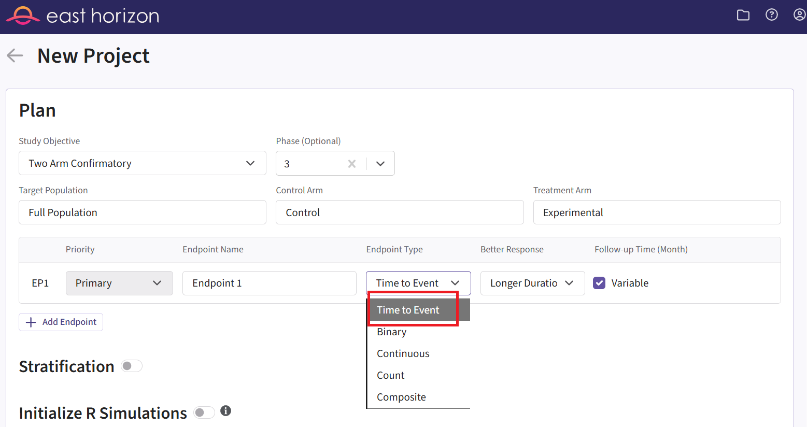Open the user account profile icon

pyautogui.click(x=799, y=15)
